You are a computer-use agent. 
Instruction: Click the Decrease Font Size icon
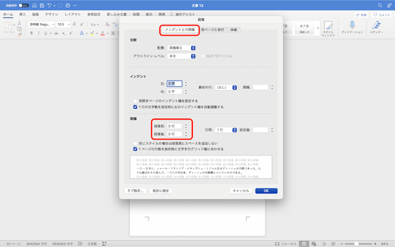click(x=82, y=24)
